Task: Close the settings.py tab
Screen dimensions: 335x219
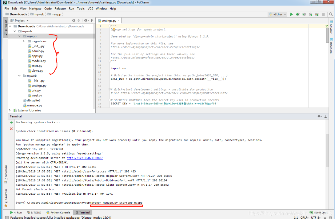Action: click(x=118, y=21)
